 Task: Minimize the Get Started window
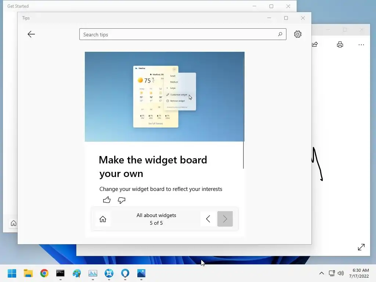coord(254,6)
